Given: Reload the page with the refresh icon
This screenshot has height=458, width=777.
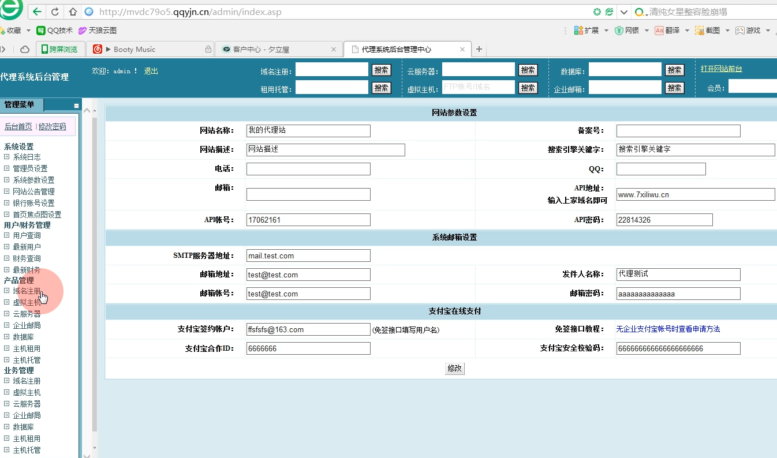Looking at the screenshot, I should click(55, 12).
